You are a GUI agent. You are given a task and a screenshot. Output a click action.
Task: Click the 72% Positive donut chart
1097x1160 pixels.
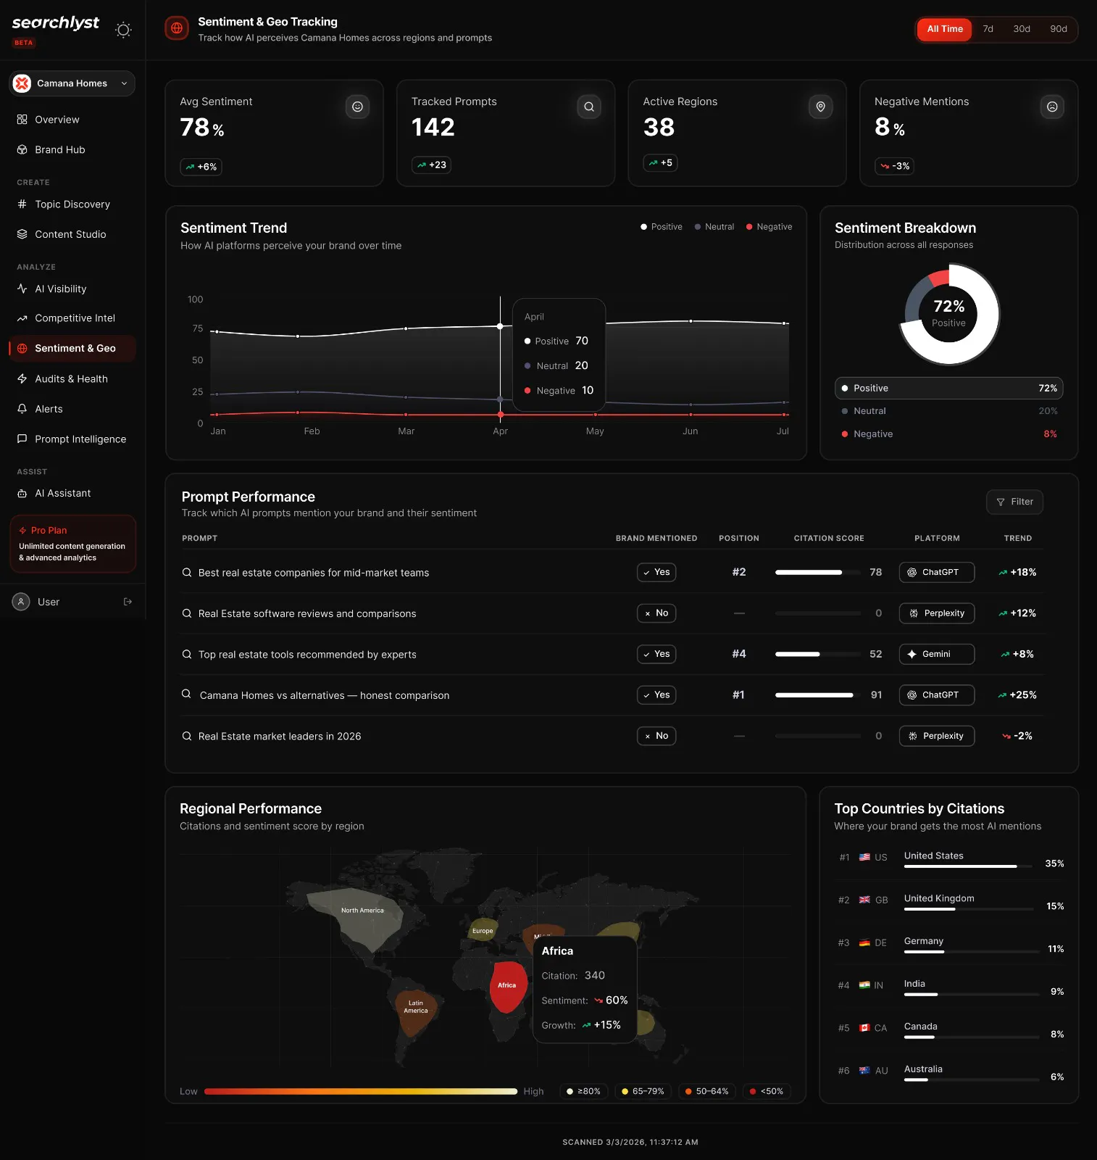[948, 314]
